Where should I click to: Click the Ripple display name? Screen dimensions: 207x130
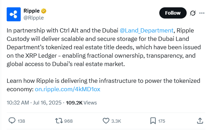click(32, 11)
